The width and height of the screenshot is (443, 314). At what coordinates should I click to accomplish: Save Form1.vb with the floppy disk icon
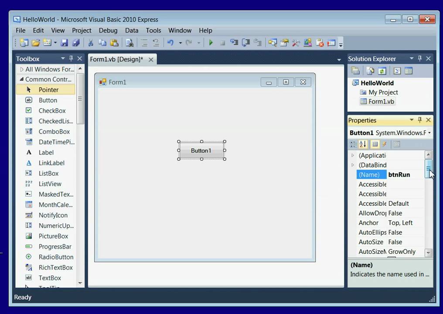(x=65, y=43)
